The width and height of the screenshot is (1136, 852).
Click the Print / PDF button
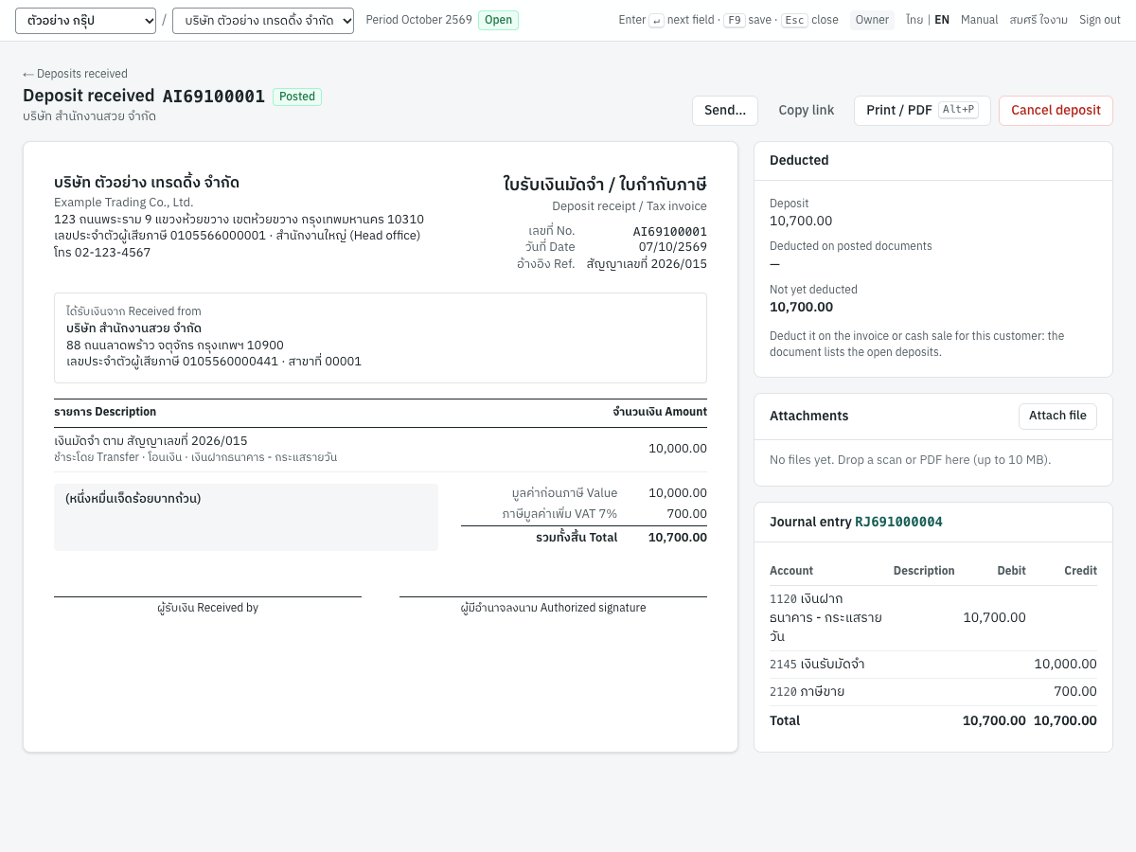[922, 111]
